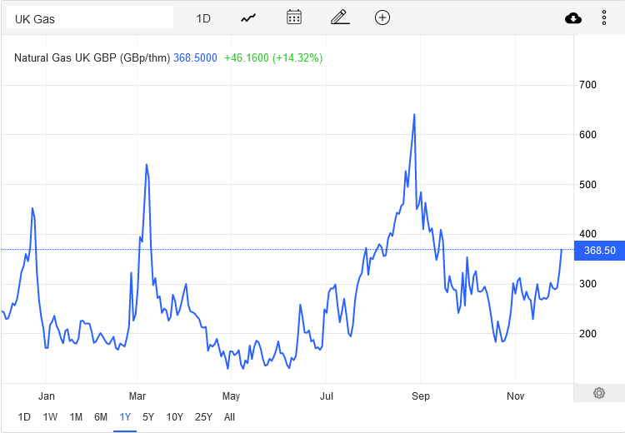Select the 1W time range

point(50,417)
